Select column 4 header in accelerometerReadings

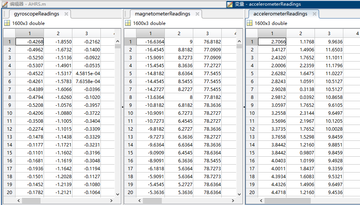(352, 33)
